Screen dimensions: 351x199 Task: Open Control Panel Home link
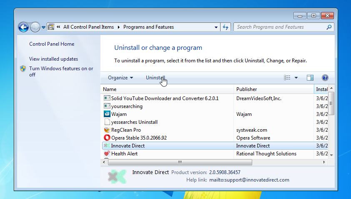coord(52,44)
